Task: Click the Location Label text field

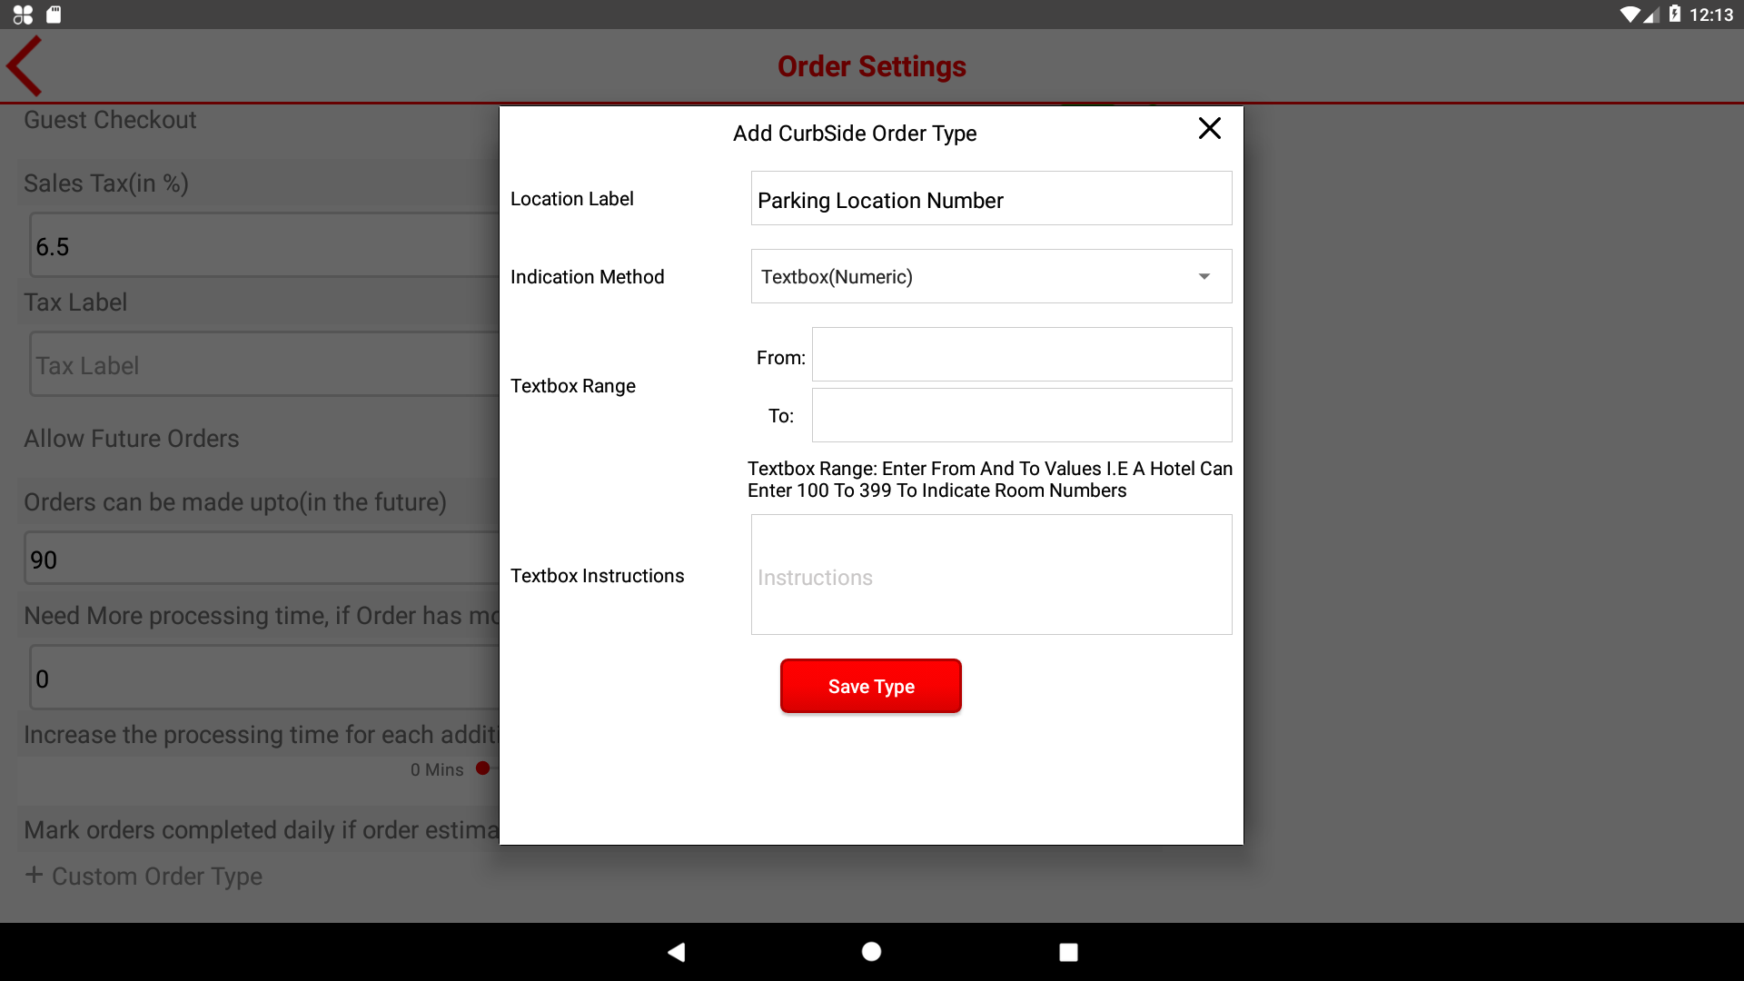Action: 990,199
